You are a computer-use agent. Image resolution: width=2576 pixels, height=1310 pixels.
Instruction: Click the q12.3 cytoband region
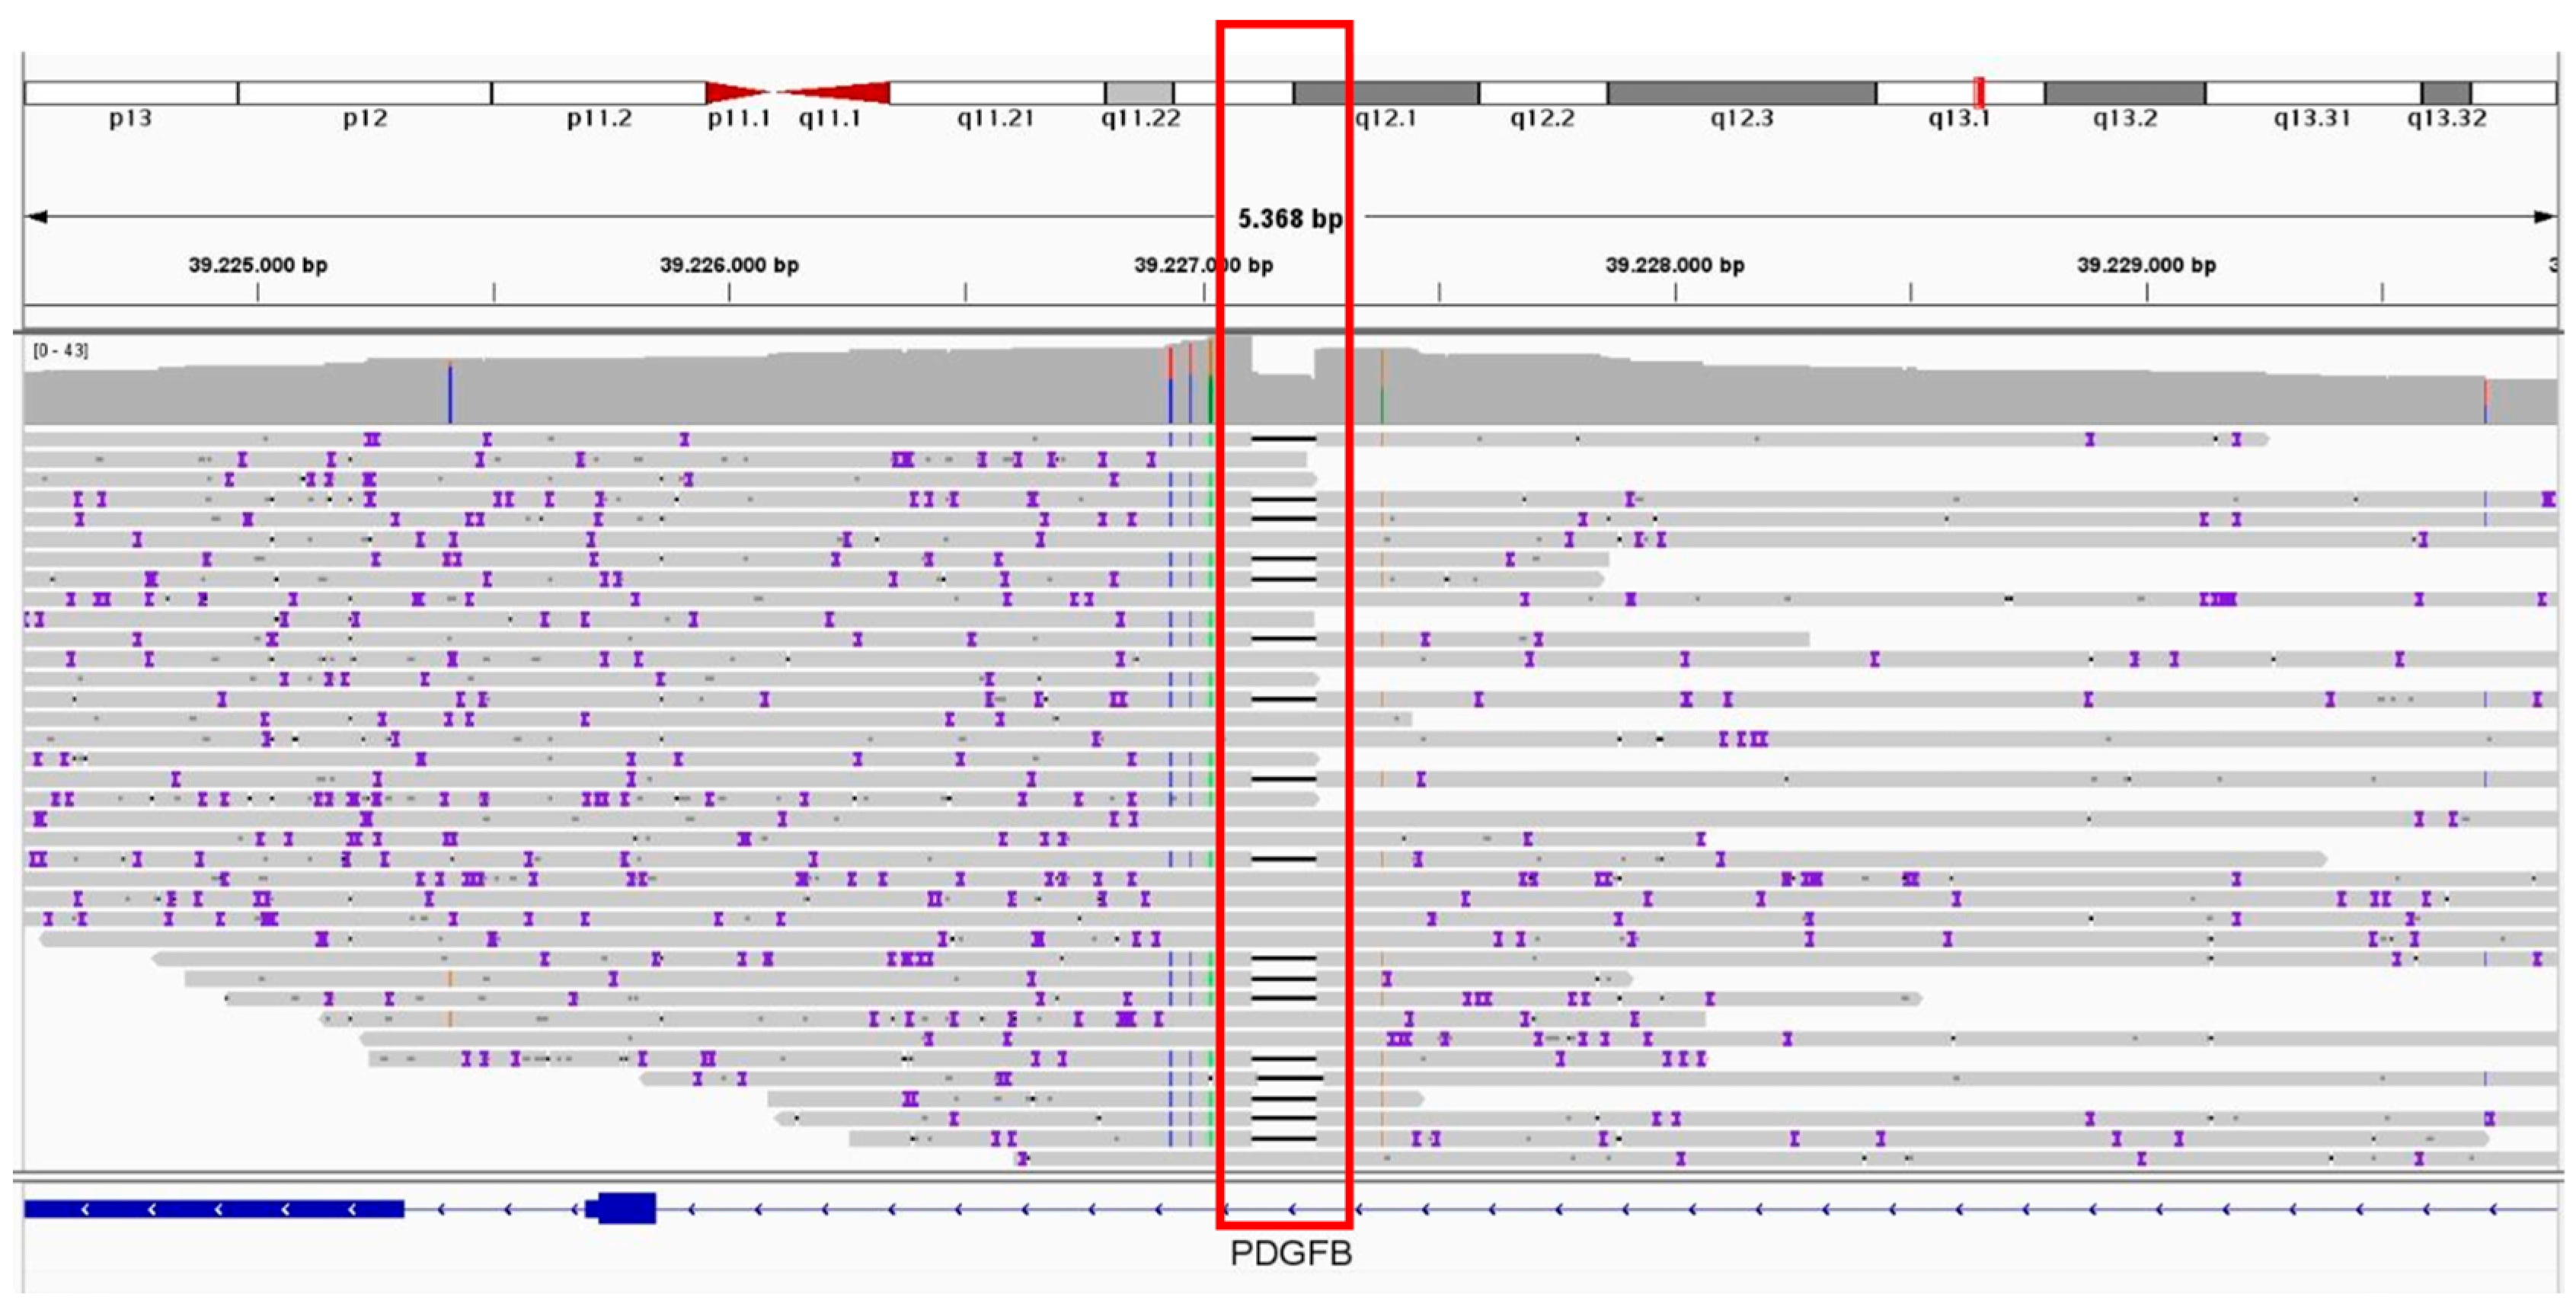pyautogui.click(x=1741, y=93)
